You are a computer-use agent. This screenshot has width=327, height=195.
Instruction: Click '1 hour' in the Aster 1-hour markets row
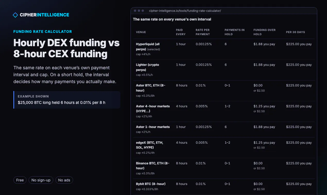coord(181,127)
